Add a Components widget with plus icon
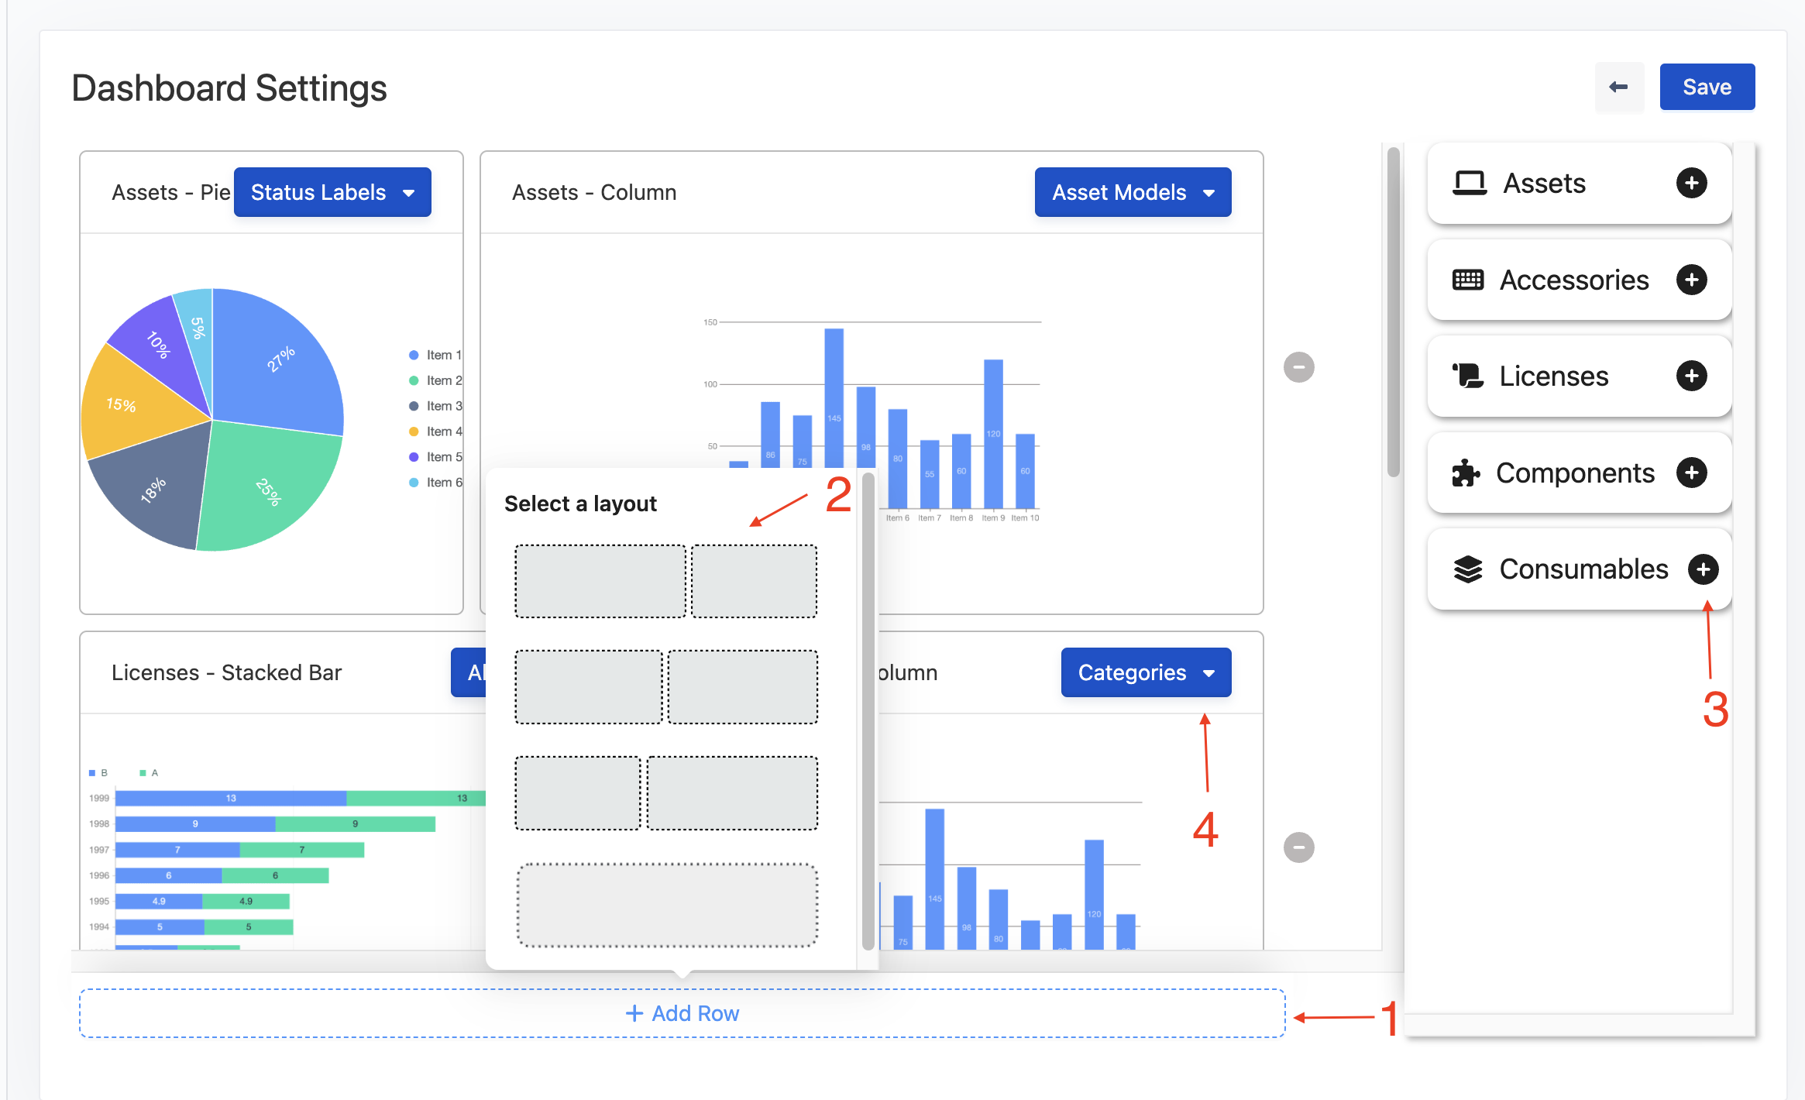The image size is (1805, 1100). click(1691, 473)
